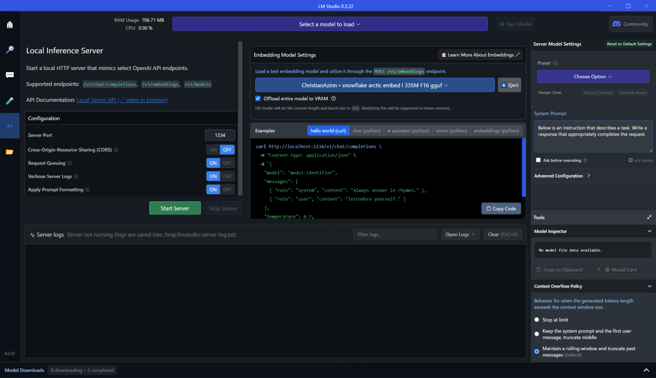Uncheck Offload entire model to VRAM
Viewport: 656px width, 378px height.
(x=258, y=98)
